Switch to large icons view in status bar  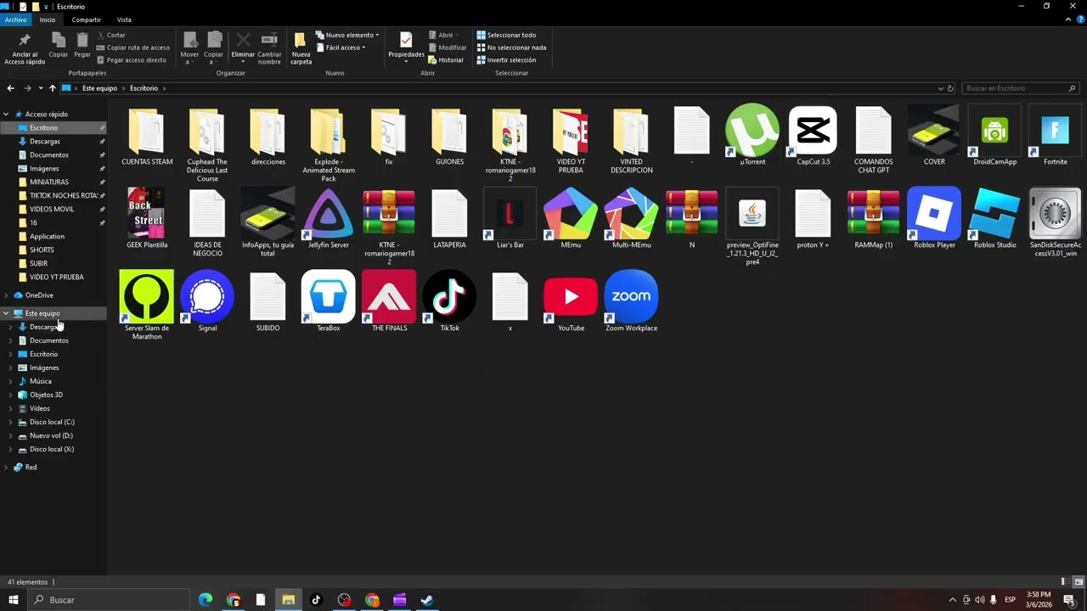point(1079,582)
